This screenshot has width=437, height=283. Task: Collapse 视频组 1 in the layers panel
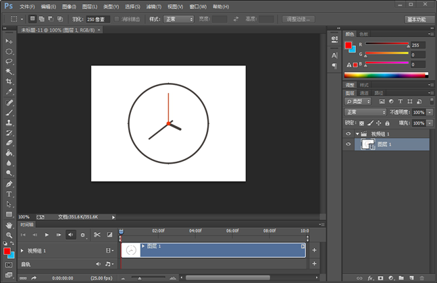[357, 134]
